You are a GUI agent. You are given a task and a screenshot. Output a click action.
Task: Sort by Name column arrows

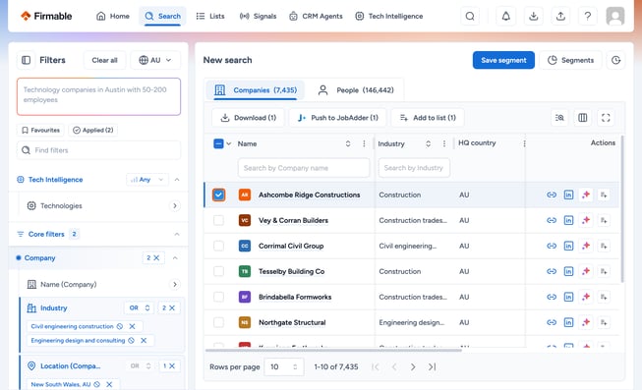[348, 143]
